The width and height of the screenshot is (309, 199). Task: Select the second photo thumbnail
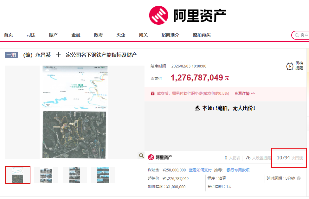coord(46,175)
